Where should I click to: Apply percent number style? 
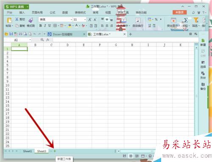(156, 19)
